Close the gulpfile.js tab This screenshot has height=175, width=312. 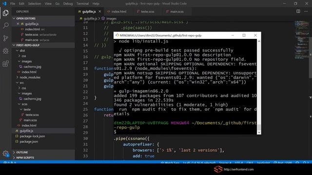click(99, 12)
